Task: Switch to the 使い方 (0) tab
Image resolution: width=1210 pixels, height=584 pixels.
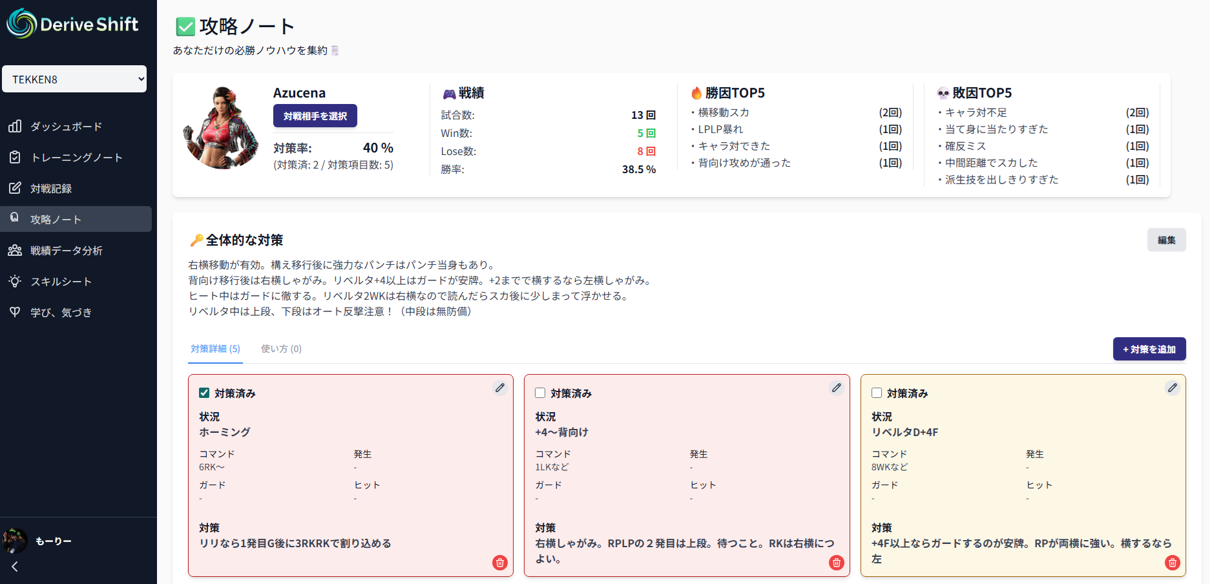Action: [281, 349]
